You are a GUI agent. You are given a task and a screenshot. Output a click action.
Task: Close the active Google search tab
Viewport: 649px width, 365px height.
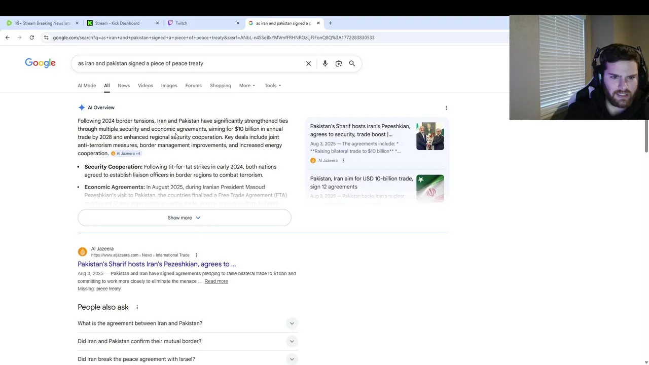[x=318, y=23]
